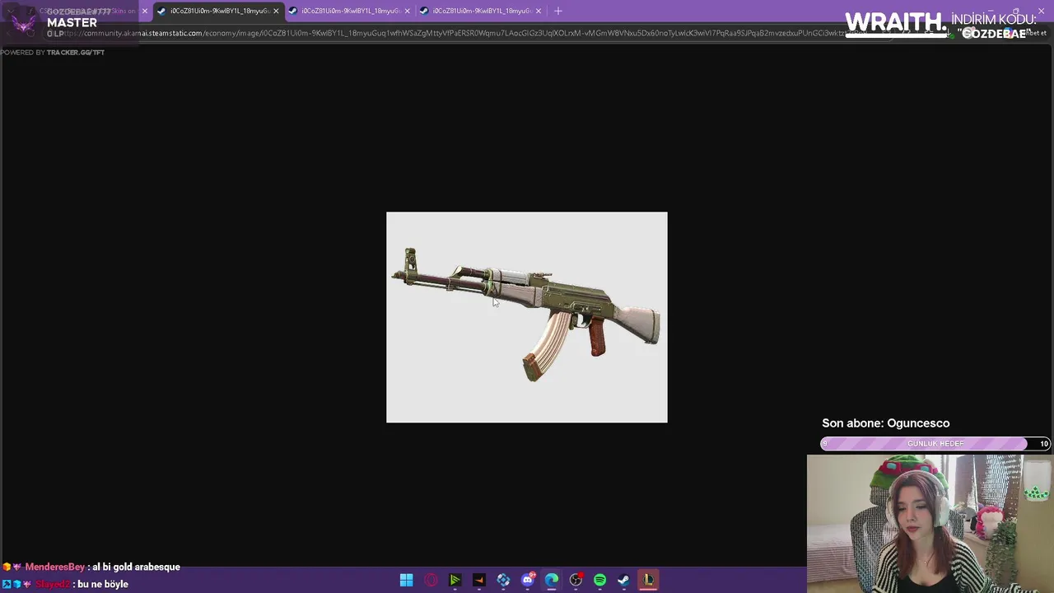1054x593 pixels.
Task: Open Opera GX from the taskbar
Action: (x=431, y=580)
